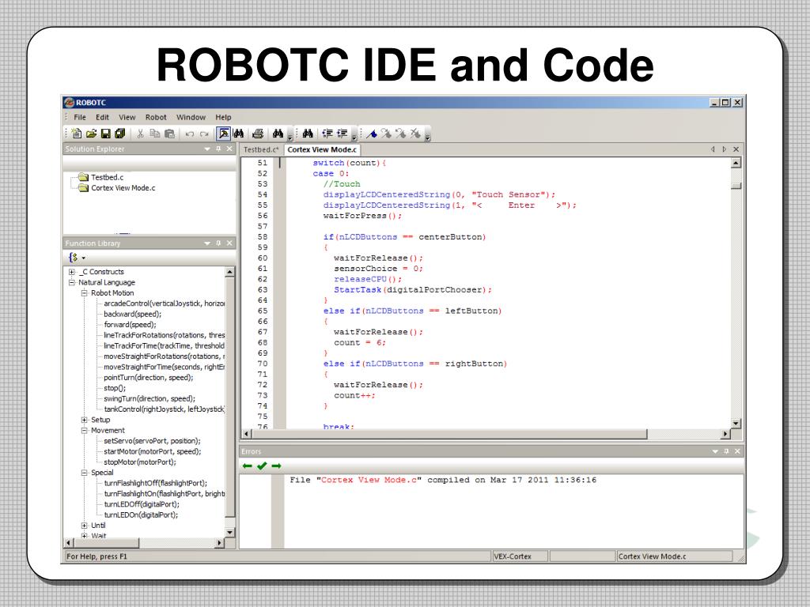This screenshot has width=810, height=607.
Task: Open the Help menu
Action: pos(223,117)
